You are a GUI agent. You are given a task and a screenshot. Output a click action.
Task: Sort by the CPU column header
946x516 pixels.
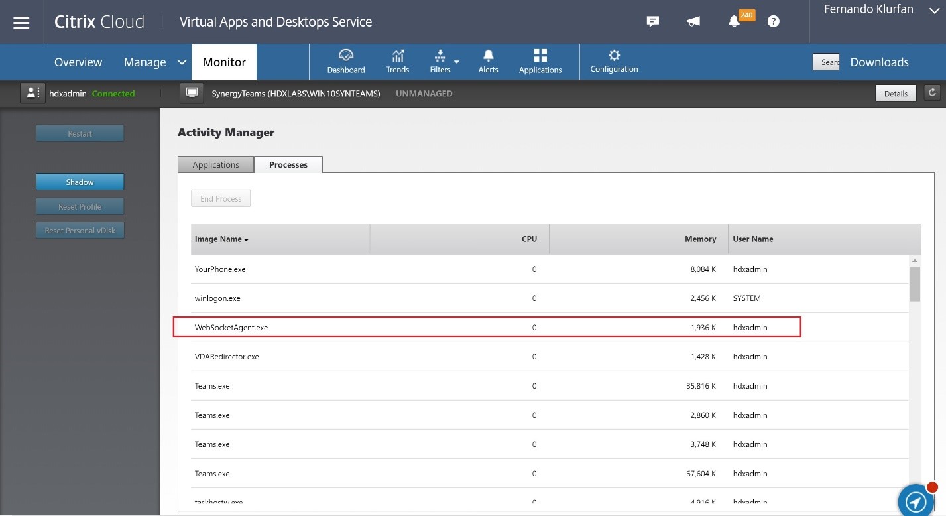(459, 239)
